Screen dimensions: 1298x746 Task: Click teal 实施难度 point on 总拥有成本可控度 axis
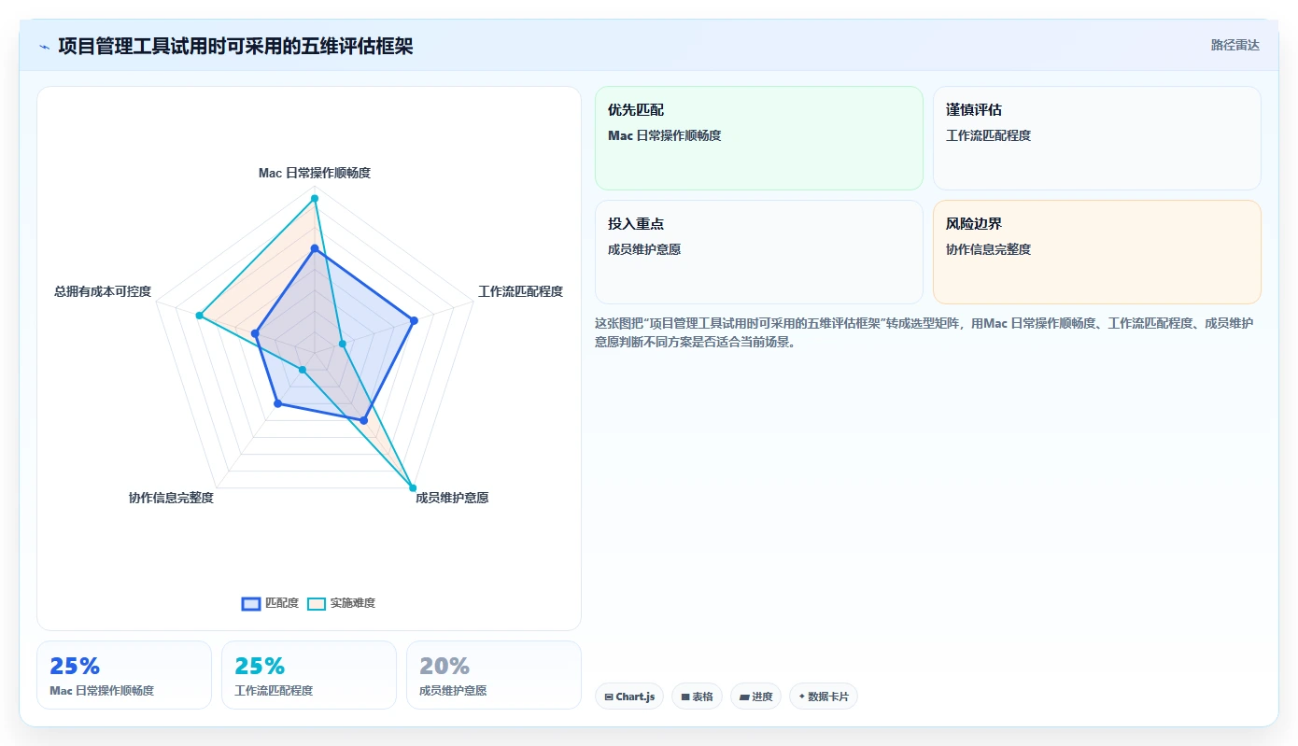click(199, 316)
